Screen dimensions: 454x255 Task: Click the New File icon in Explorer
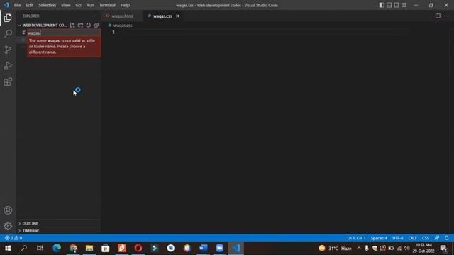click(x=72, y=25)
